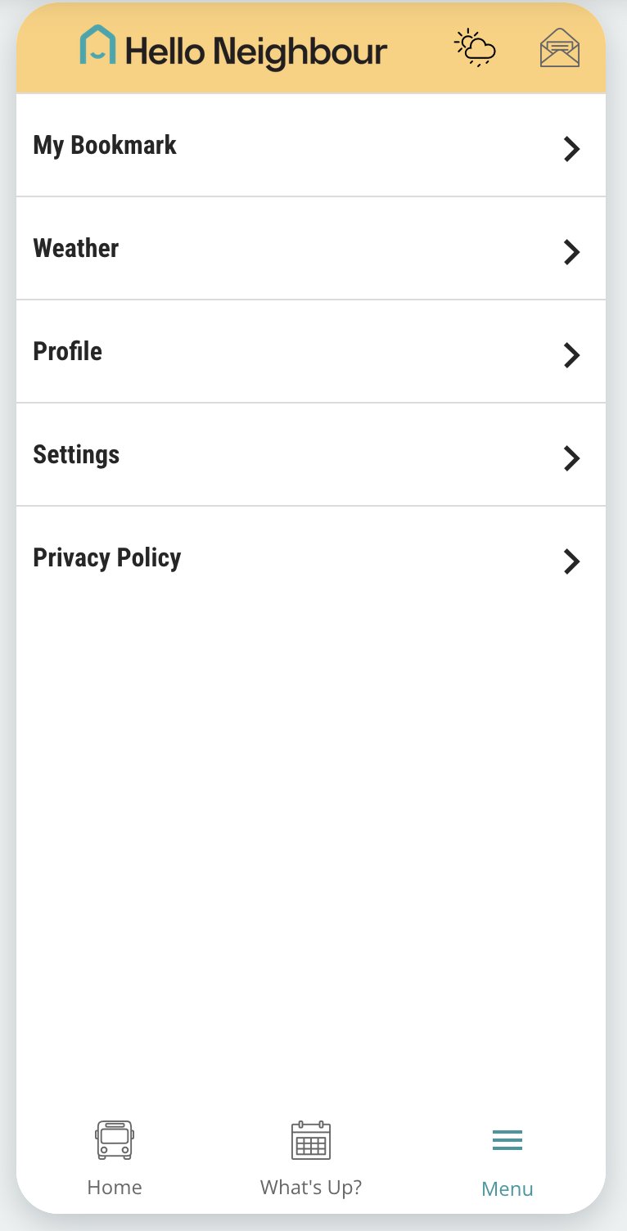Screen dimensions: 627x1231
Task: Expand the Profile row chevron
Action: click(571, 355)
